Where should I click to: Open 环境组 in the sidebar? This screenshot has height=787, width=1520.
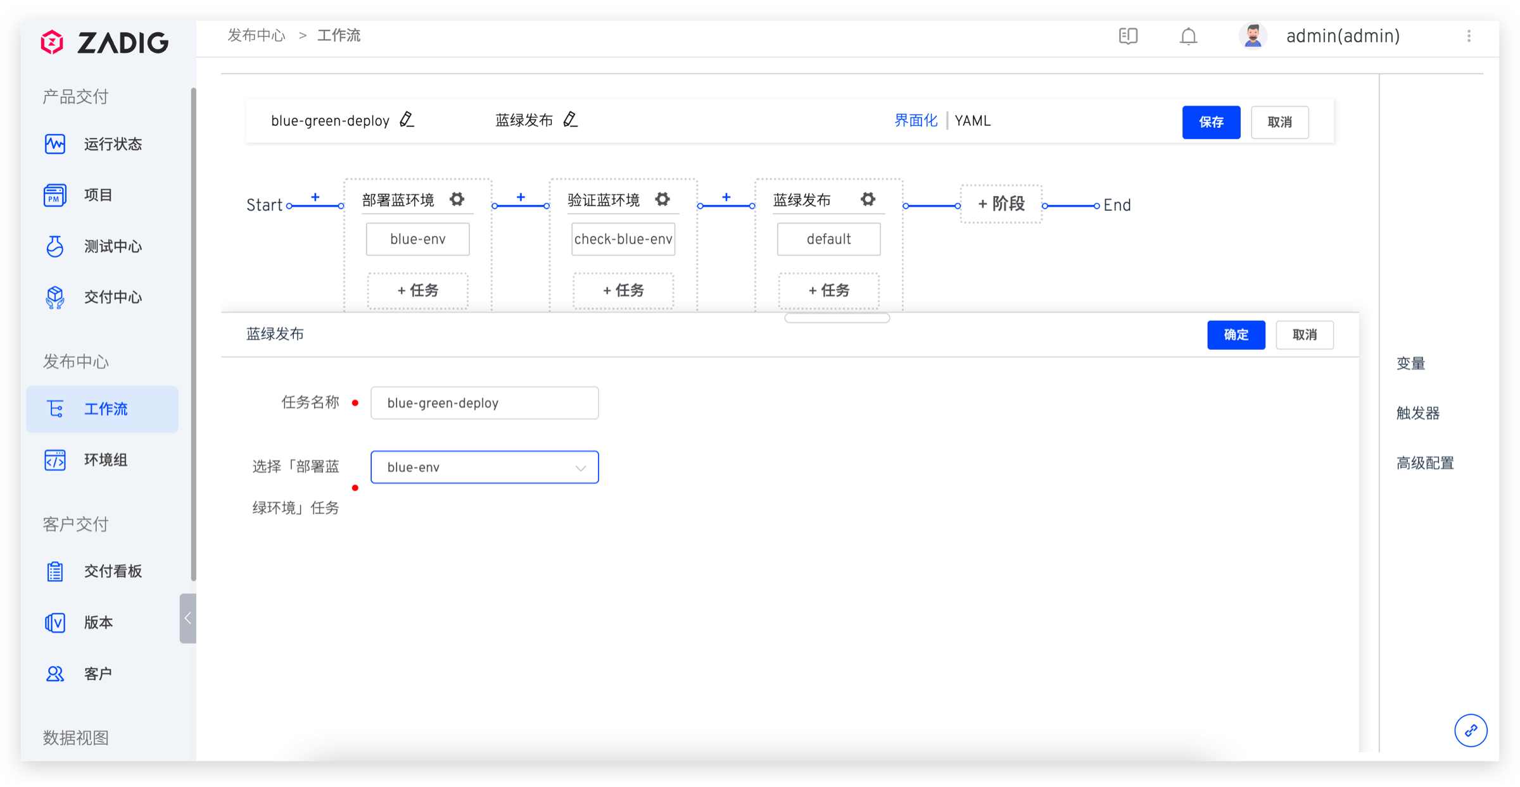104,460
